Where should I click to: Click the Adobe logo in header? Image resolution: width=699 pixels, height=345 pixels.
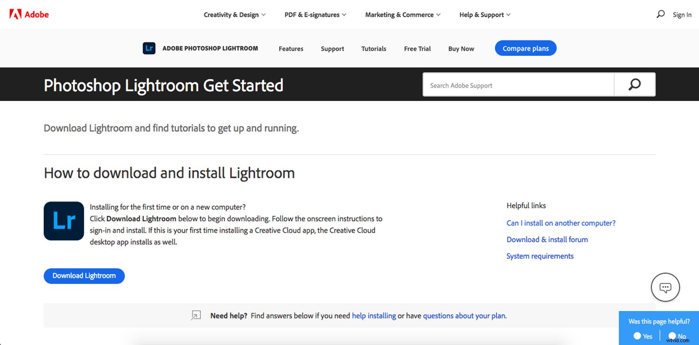(29, 14)
